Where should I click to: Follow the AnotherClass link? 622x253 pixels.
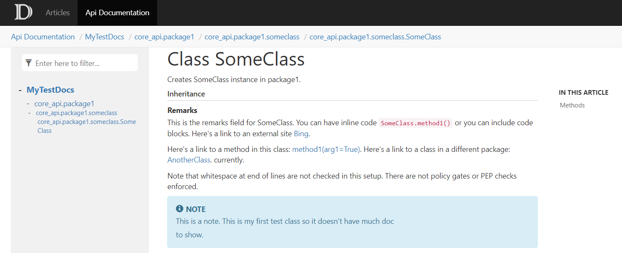[x=189, y=160]
